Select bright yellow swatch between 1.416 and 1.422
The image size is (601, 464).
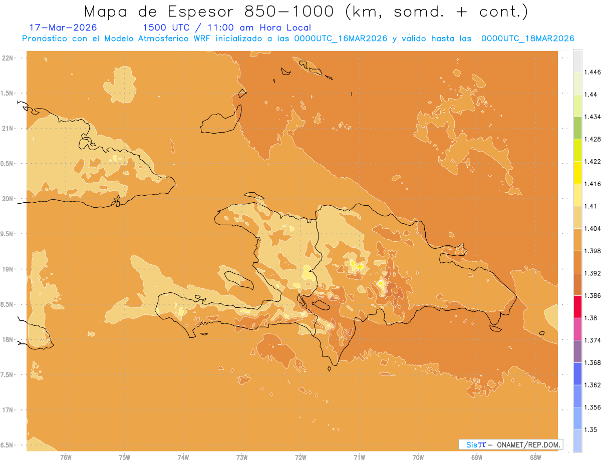[577, 172]
